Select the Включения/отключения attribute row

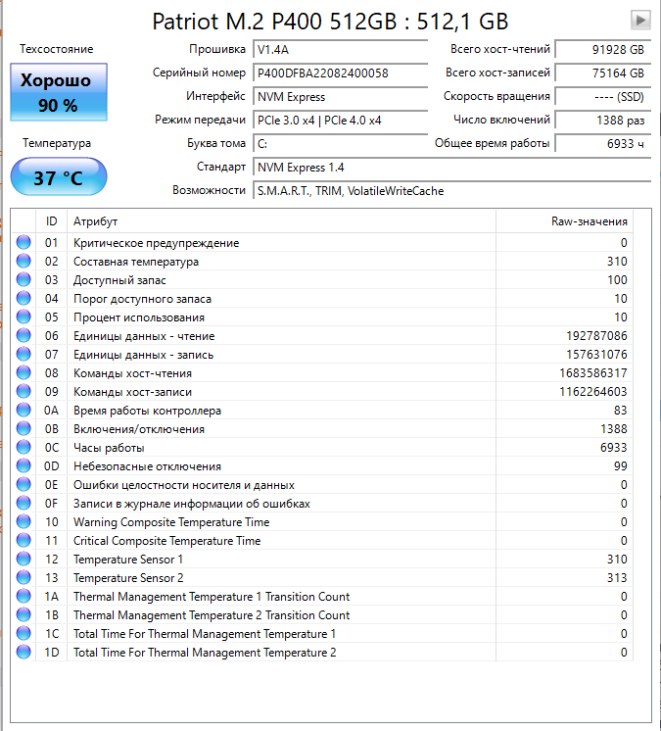(x=322, y=429)
